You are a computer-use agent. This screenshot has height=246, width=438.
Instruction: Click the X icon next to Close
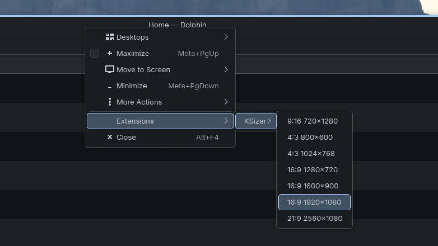click(x=109, y=137)
